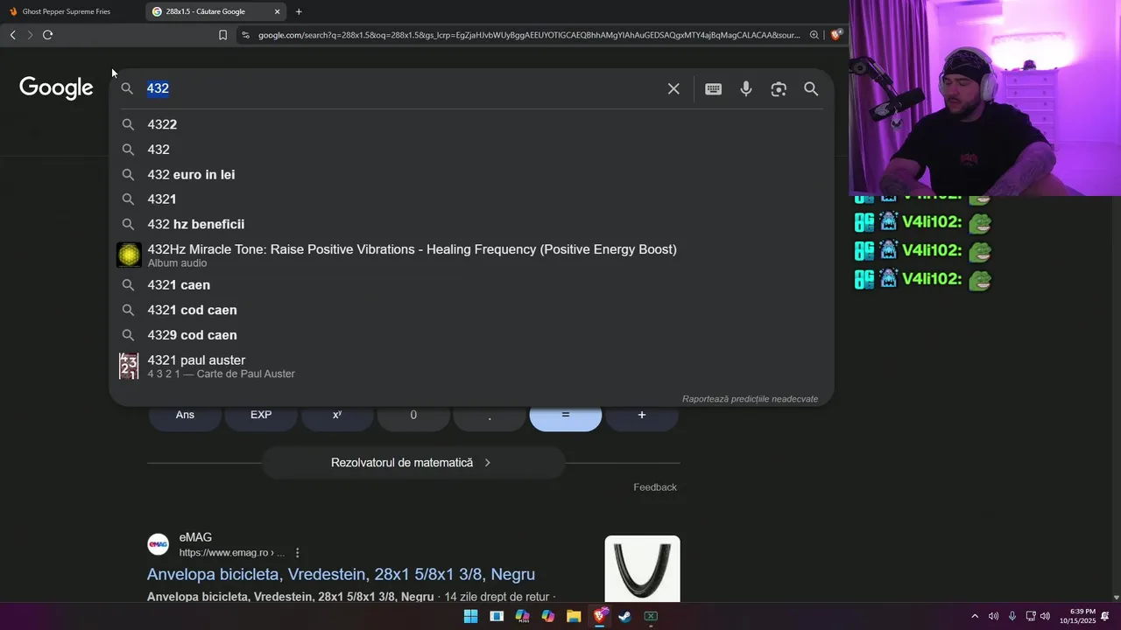Open a new browser tab

point(299,11)
